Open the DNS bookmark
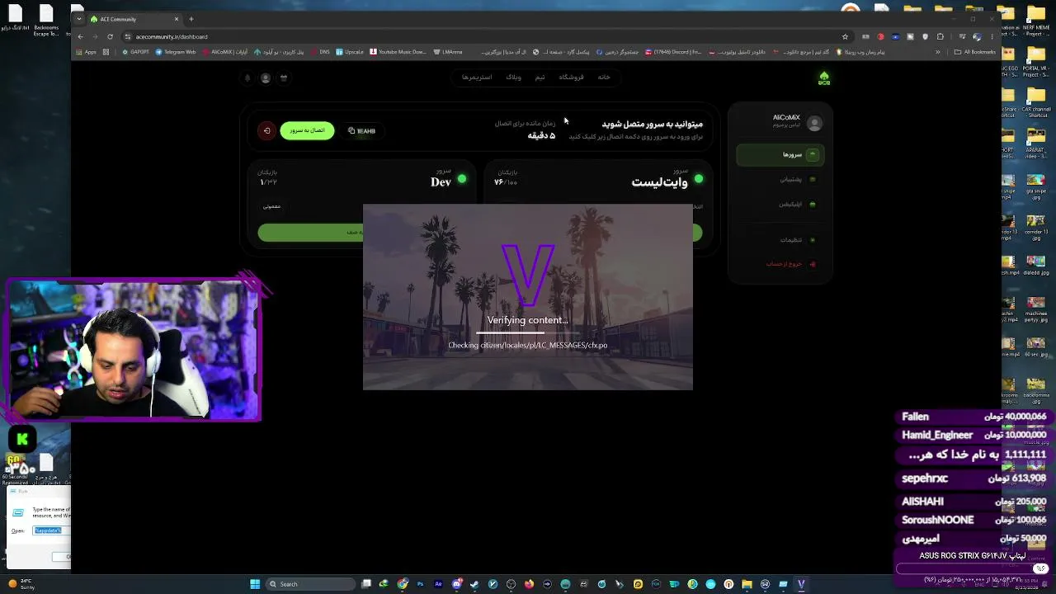The image size is (1056, 594). (320, 52)
